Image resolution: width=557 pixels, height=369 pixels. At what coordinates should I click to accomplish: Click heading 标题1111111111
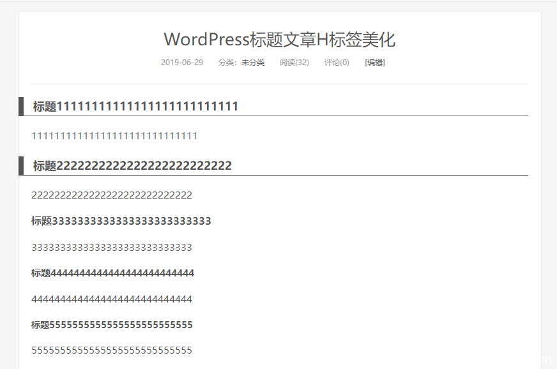point(135,106)
